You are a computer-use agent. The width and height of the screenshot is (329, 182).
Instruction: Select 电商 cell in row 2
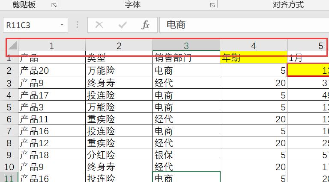pos(186,70)
